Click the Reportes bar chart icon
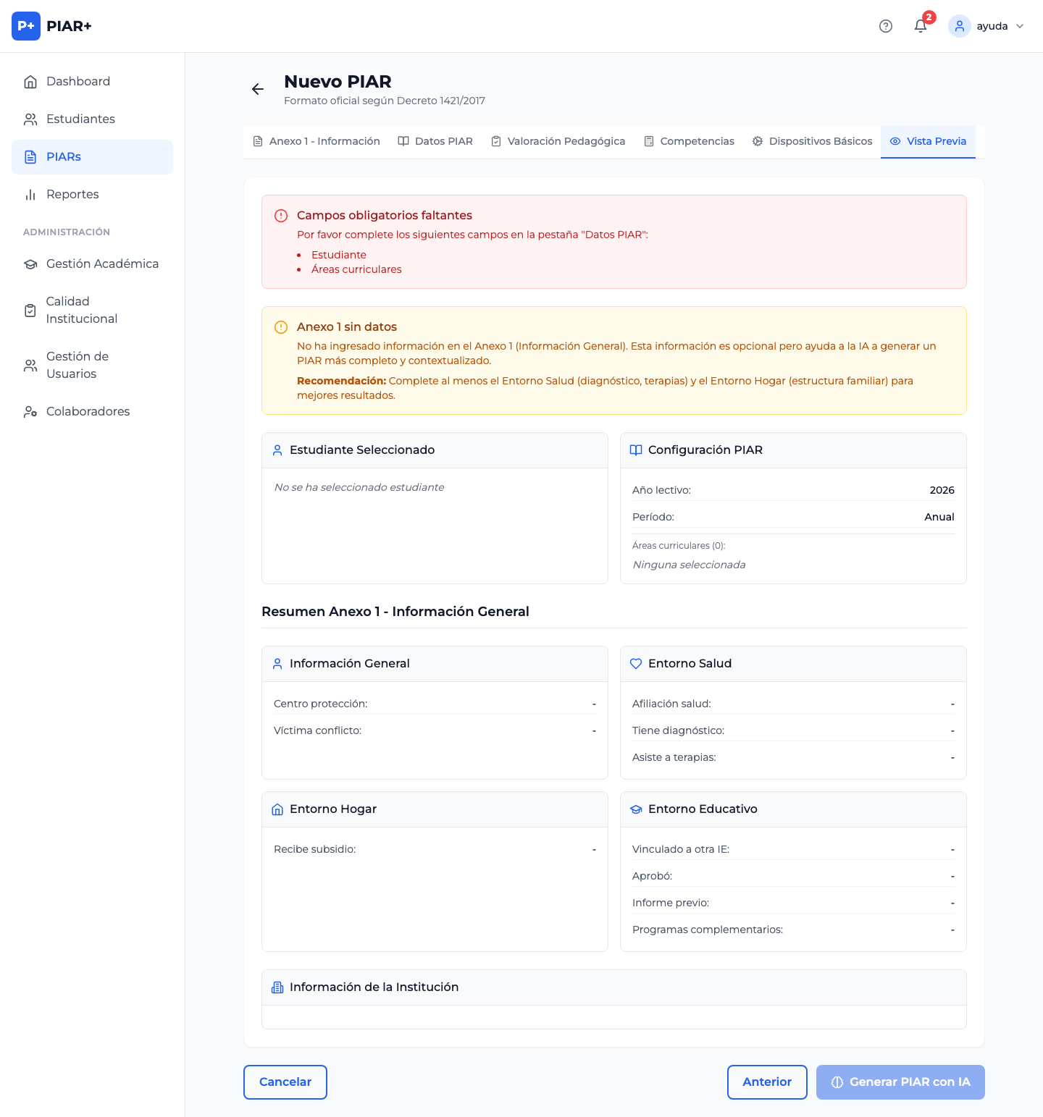 [30, 195]
